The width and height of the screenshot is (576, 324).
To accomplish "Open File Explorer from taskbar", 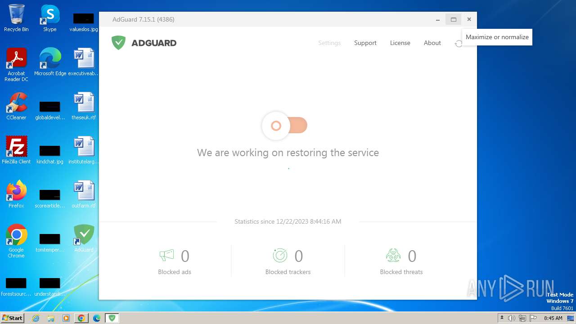I will click(51, 318).
